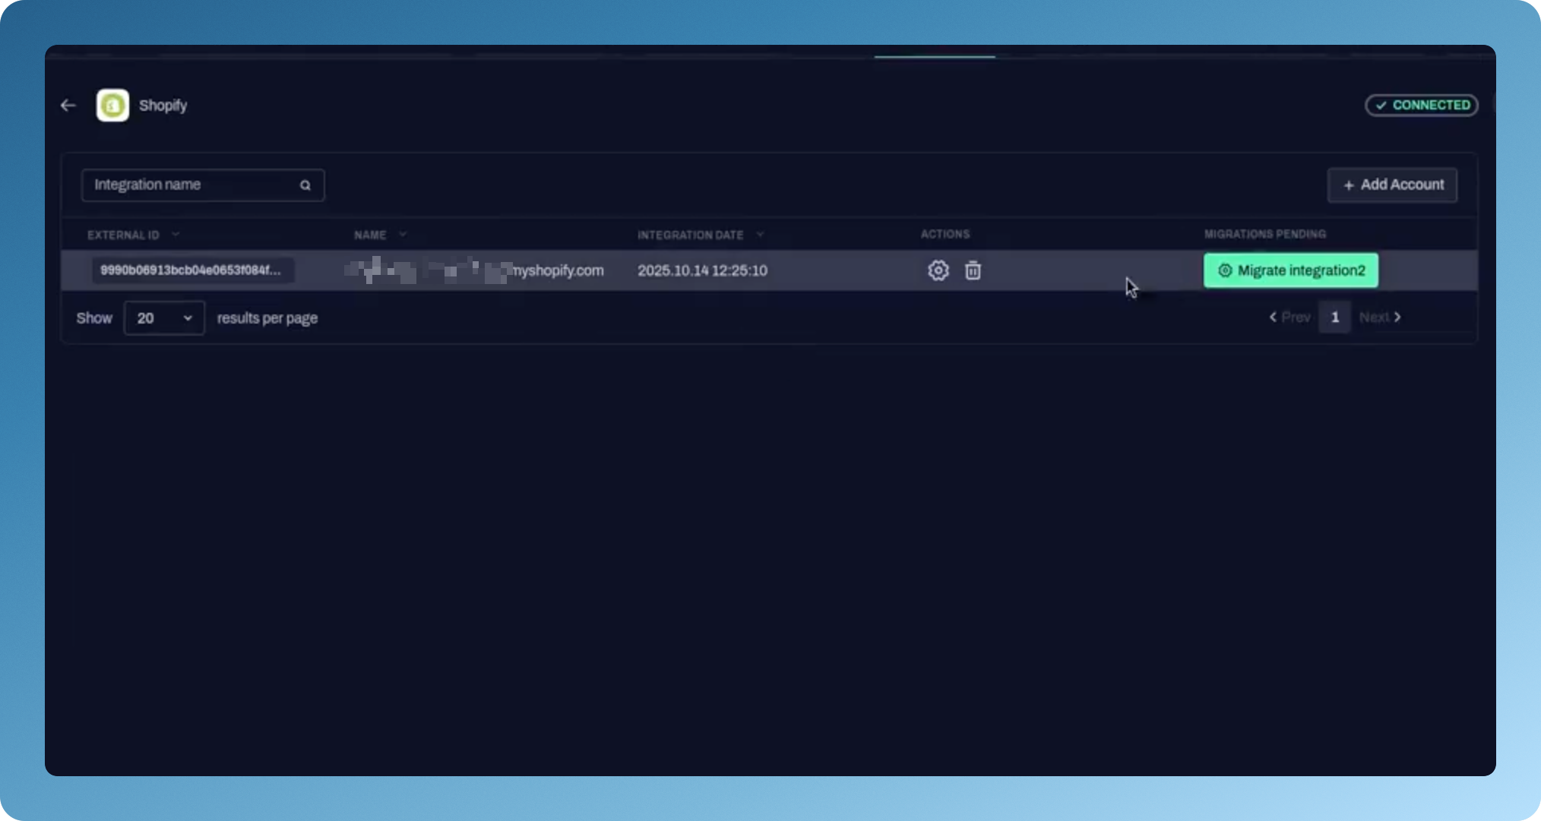The width and height of the screenshot is (1541, 821).
Task: Go back using the left arrow
Action: click(68, 106)
